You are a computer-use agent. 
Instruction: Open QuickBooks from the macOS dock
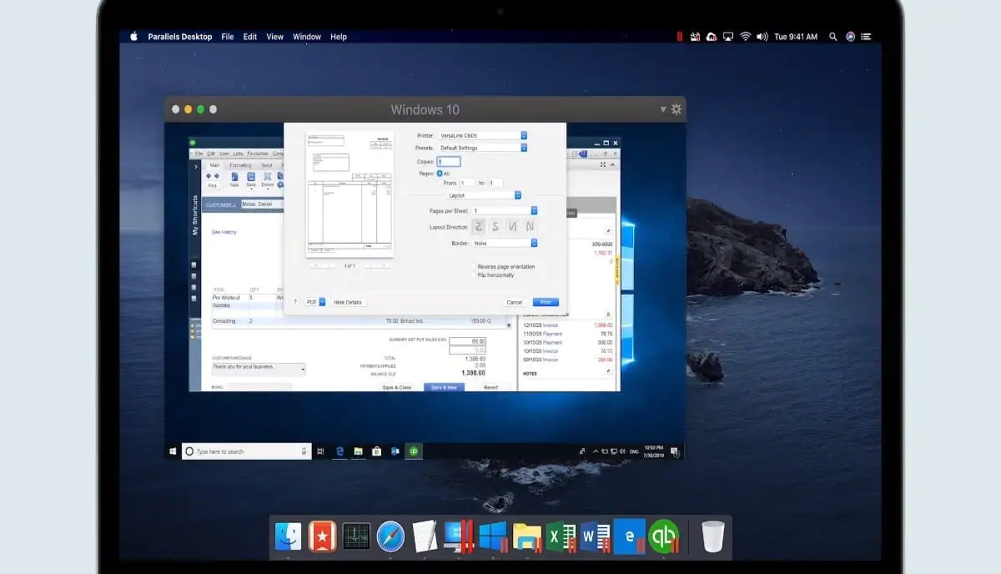click(664, 536)
